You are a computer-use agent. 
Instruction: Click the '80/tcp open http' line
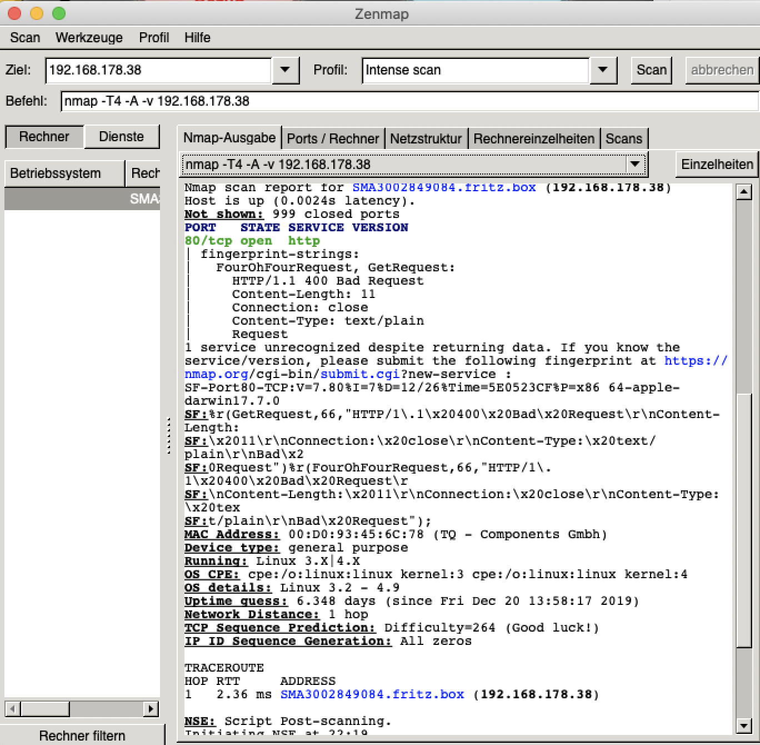pos(252,241)
